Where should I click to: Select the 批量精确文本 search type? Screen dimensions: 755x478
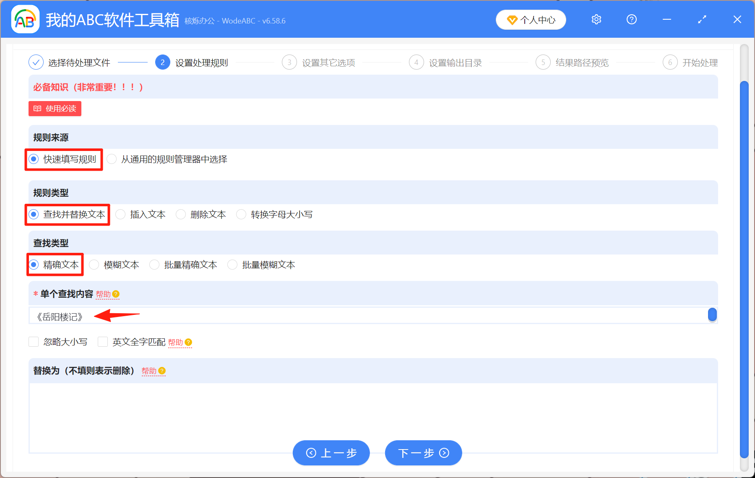point(154,265)
